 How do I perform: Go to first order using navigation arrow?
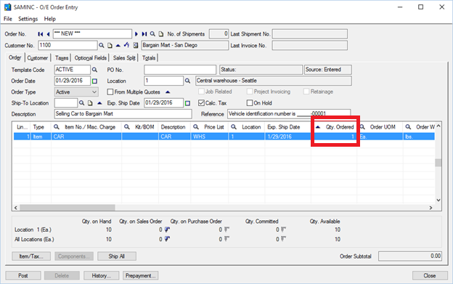pyautogui.click(x=40, y=34)
